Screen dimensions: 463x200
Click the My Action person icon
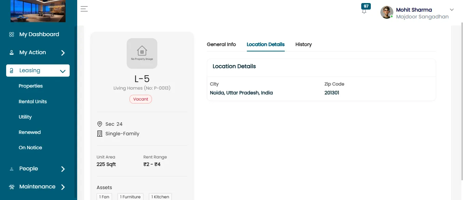[12, 52]
